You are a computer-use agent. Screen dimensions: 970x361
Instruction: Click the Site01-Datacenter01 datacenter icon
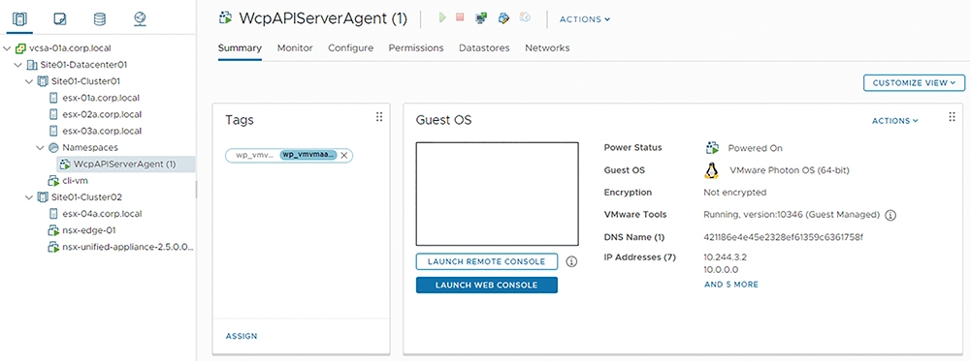coord(32,64)
